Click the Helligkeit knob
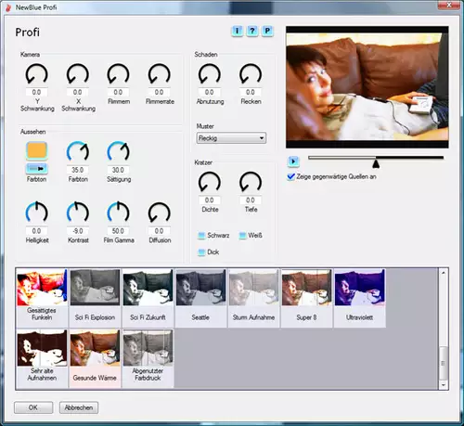The image size is (464, 426). (x=36, y=213)
